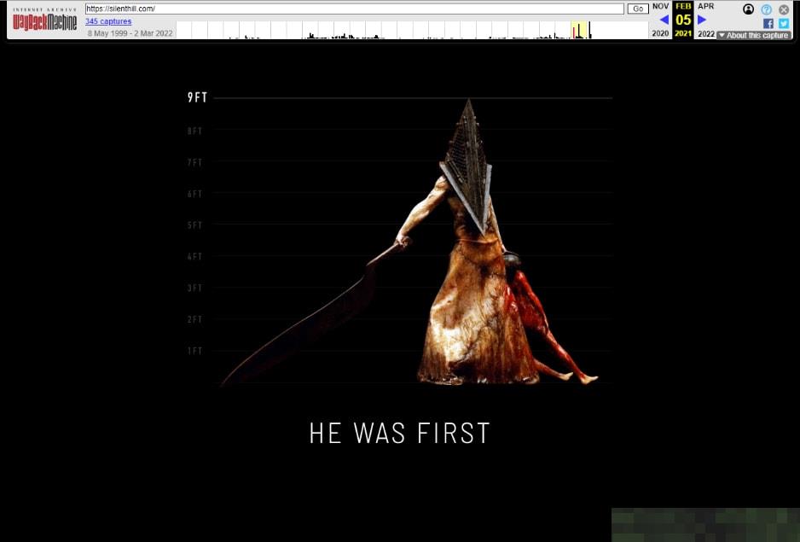The image size is (800, 542).
Task: Jump to the NOV previous month capture
Action: pos(661,6)
